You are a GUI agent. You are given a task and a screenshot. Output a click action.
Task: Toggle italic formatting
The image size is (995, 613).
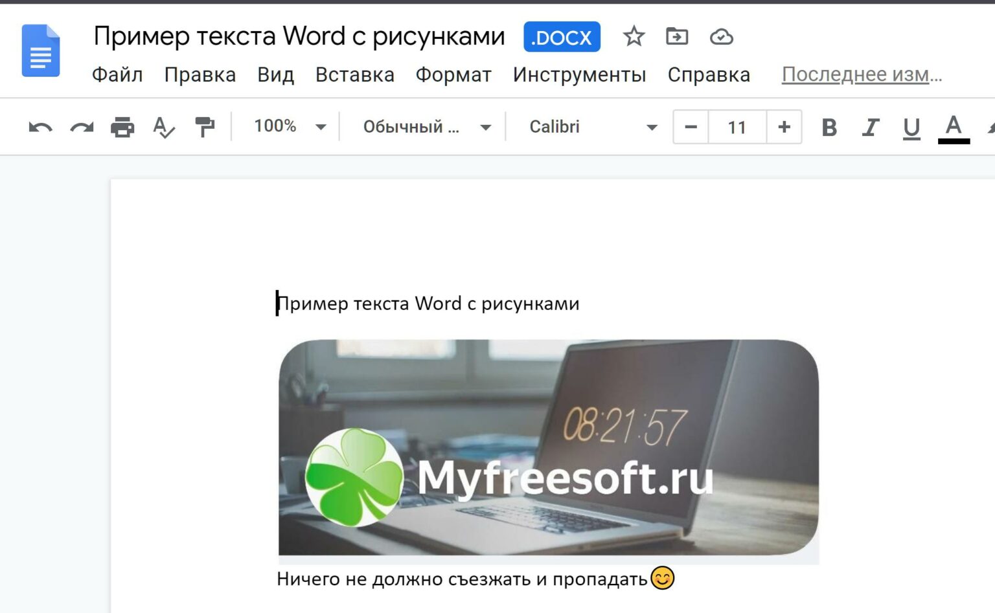point(870,128)
